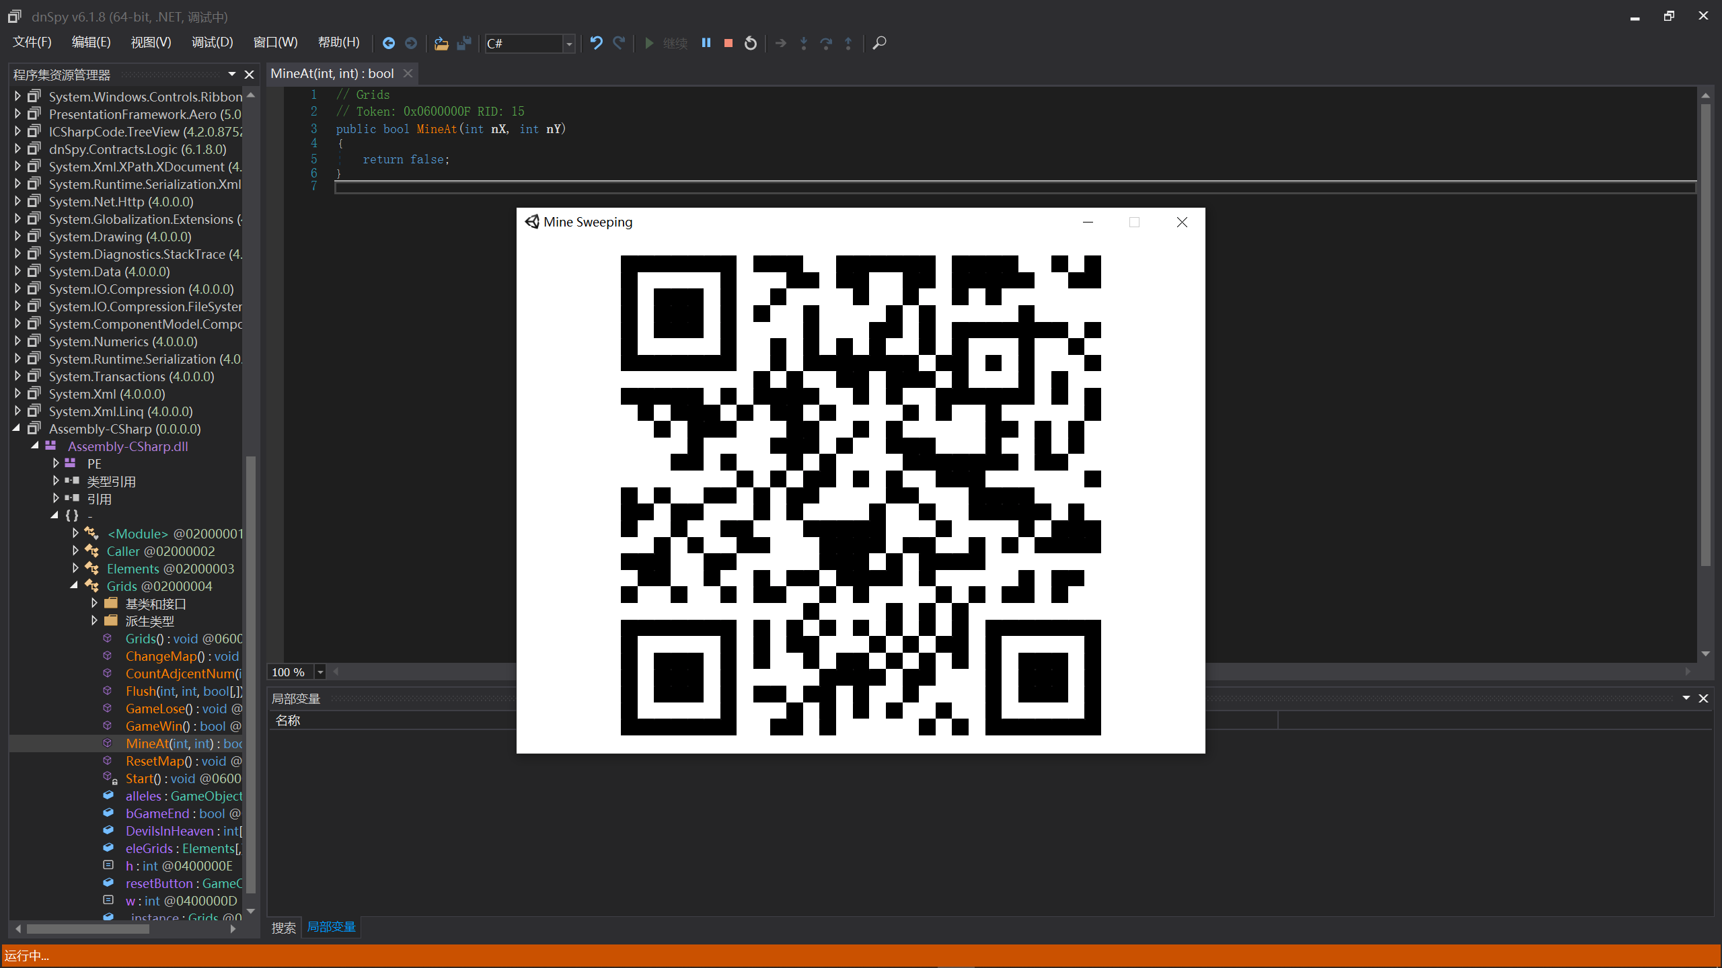Open search with the magnifier icon

pyautogui.click(x=879, y=43)
